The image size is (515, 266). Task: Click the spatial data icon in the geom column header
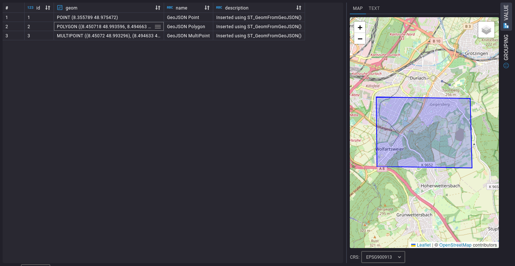[x=59, y=8]
